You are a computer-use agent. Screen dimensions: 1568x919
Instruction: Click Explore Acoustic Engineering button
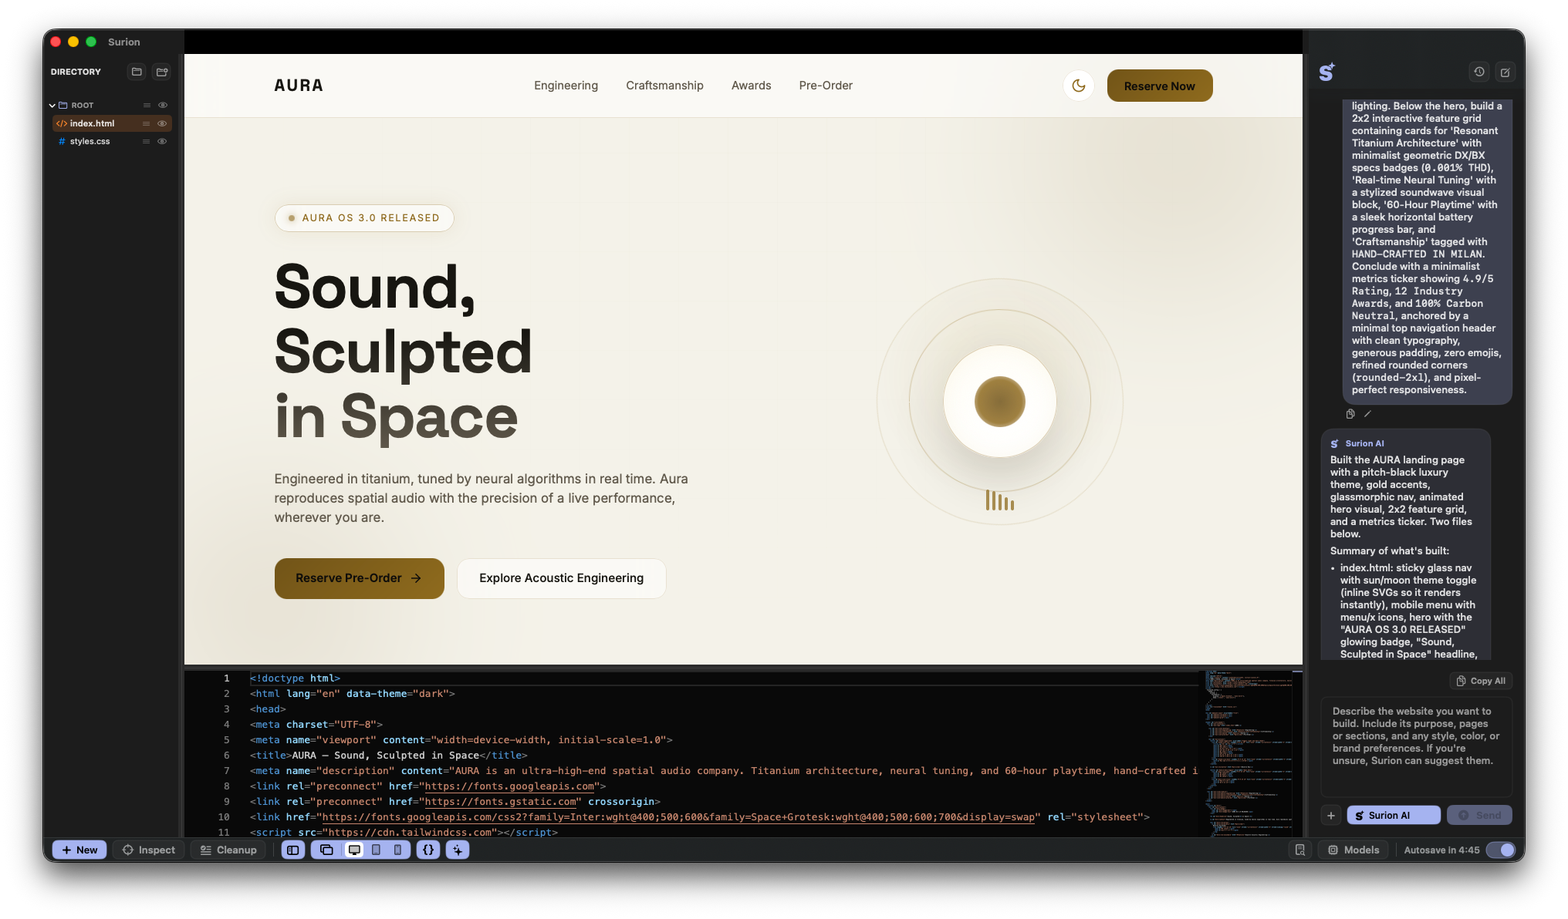pos(561,578)
